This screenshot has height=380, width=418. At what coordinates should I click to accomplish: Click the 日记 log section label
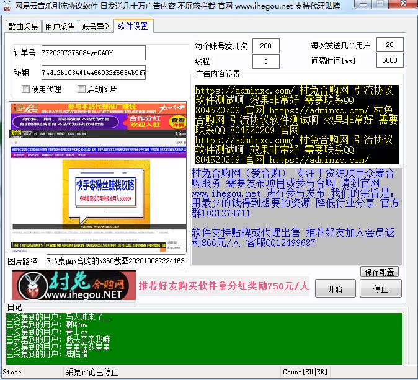pos(14,307)
